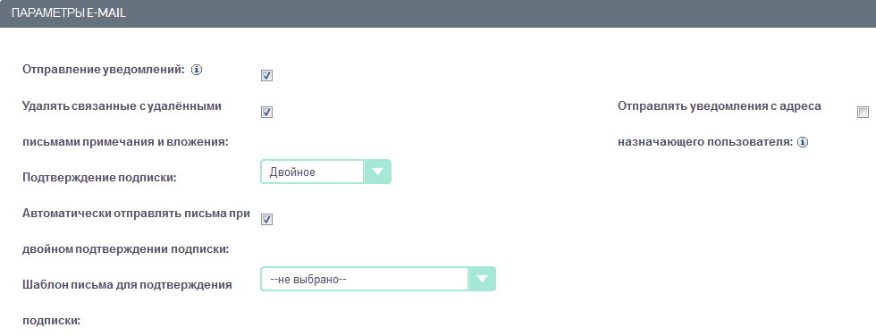Click info icon after назначающего пользователя
This screenshot has width=876, height=336.
[803, 142]
